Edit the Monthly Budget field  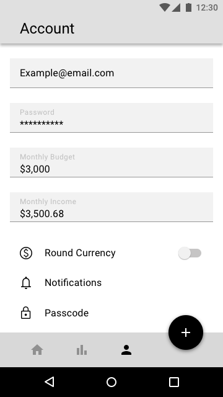point(111,163)
